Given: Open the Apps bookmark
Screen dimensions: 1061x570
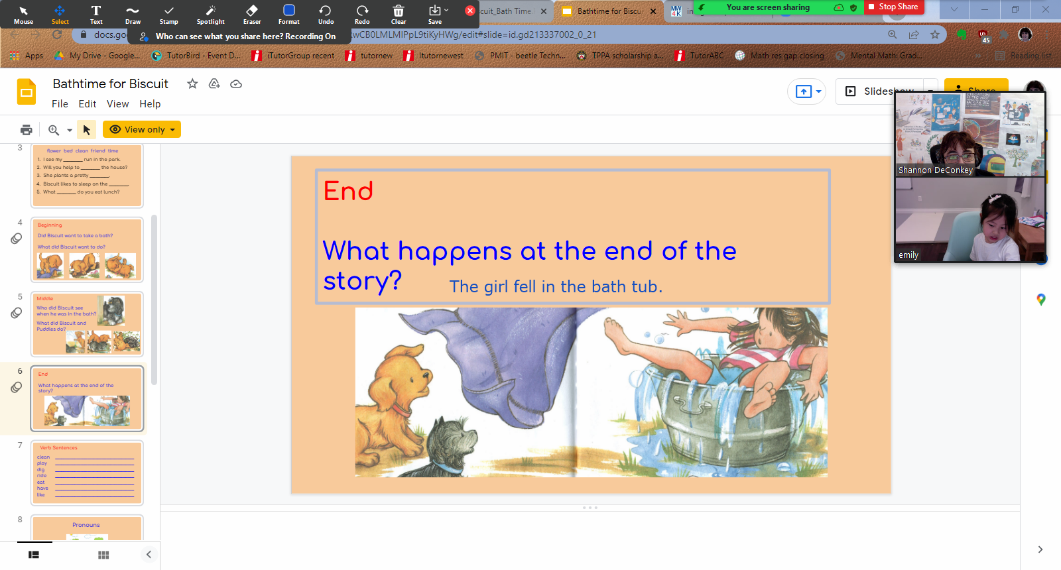Looking at the screenshot, I should pos(27,56).
